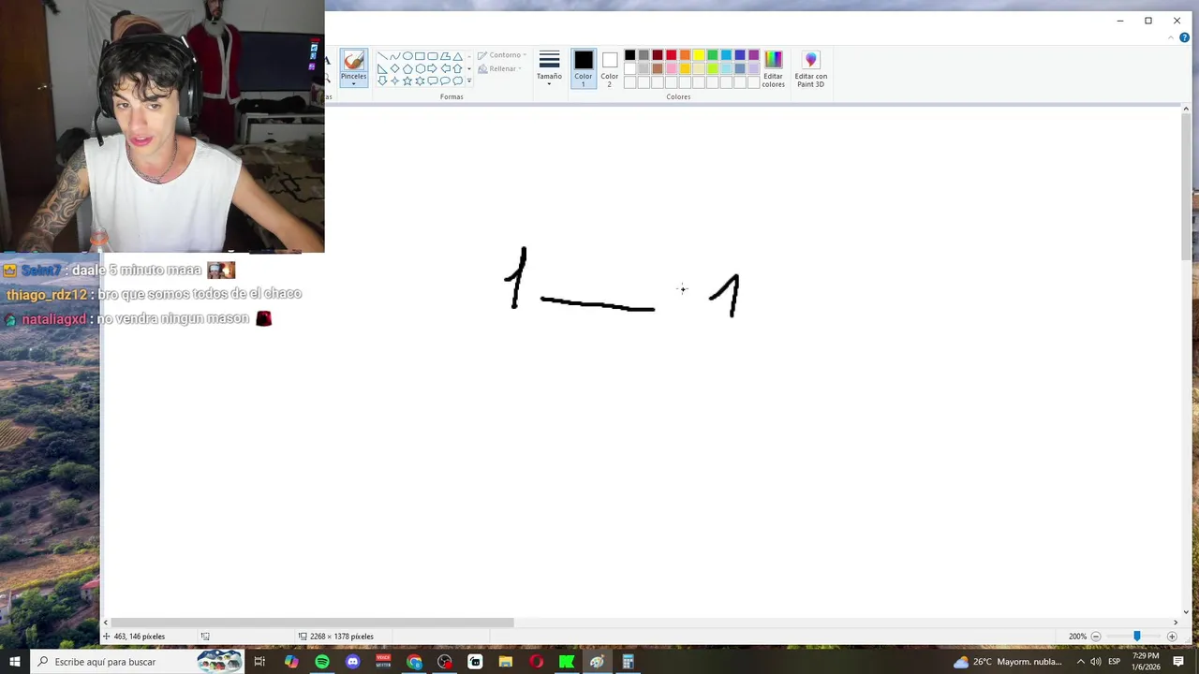The height and width of the screenshot is (674, 1199).
Task: Collapse the ribbon with the chevron
Action: tap(1172, 38)
